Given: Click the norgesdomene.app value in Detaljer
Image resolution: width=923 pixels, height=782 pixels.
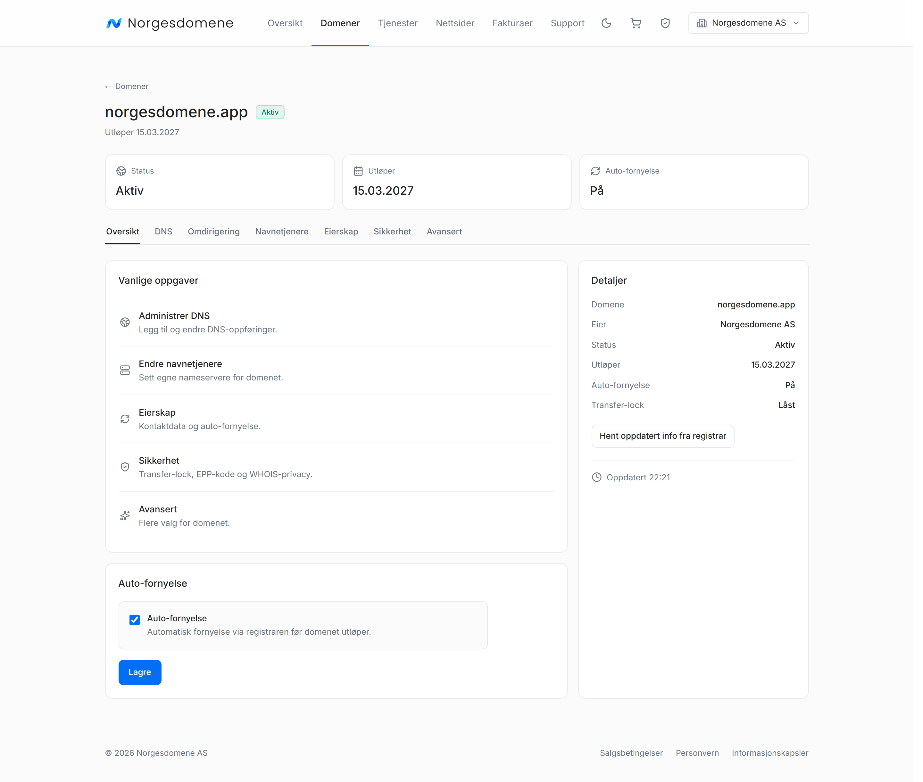Looking at the screenshot, I should 756,305.
